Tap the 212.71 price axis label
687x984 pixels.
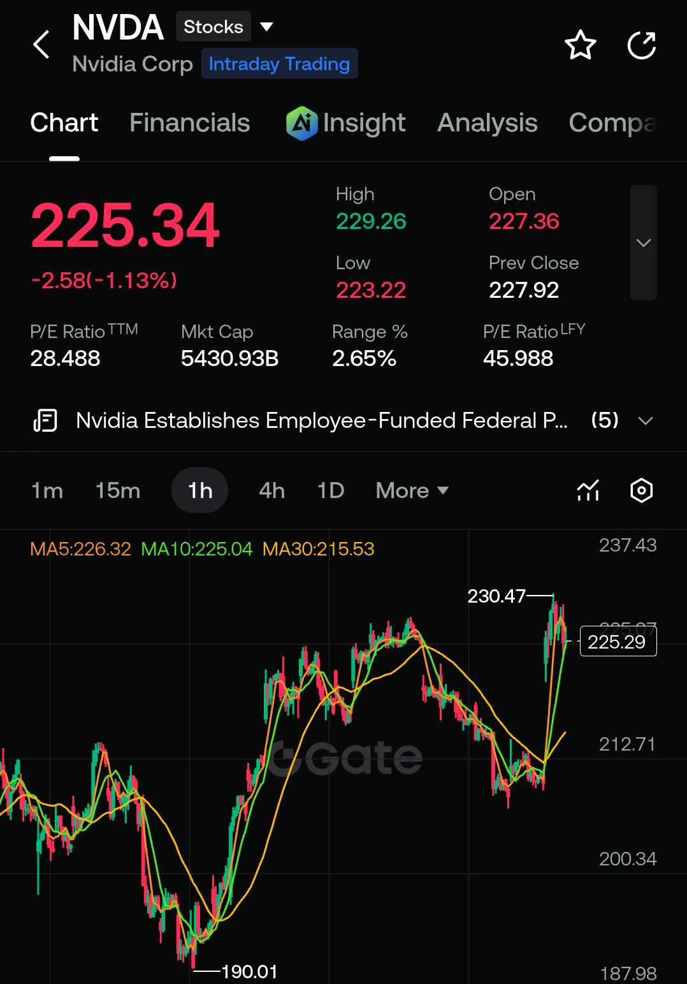(x=627, y=744)
